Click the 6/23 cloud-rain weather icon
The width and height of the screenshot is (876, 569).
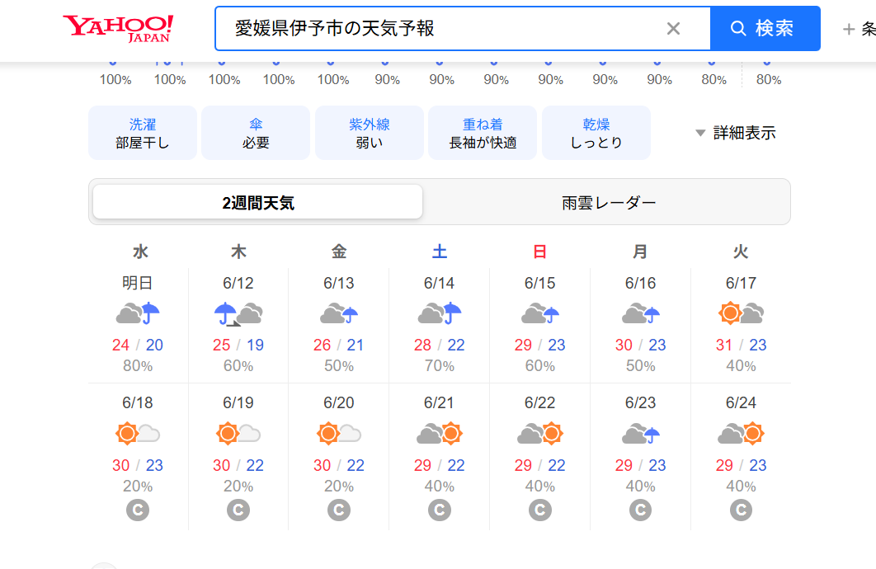coord(640,433)
